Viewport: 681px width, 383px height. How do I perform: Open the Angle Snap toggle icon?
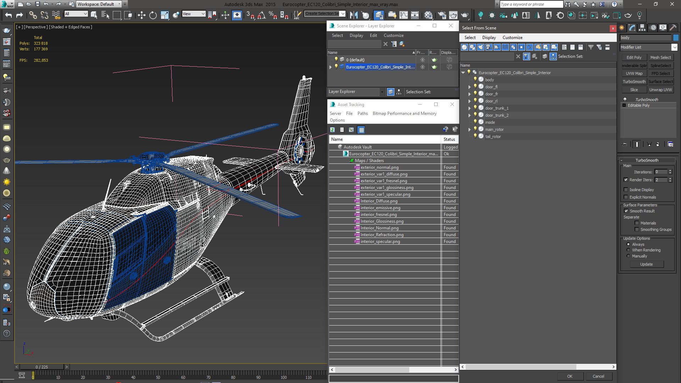(262, 15)
